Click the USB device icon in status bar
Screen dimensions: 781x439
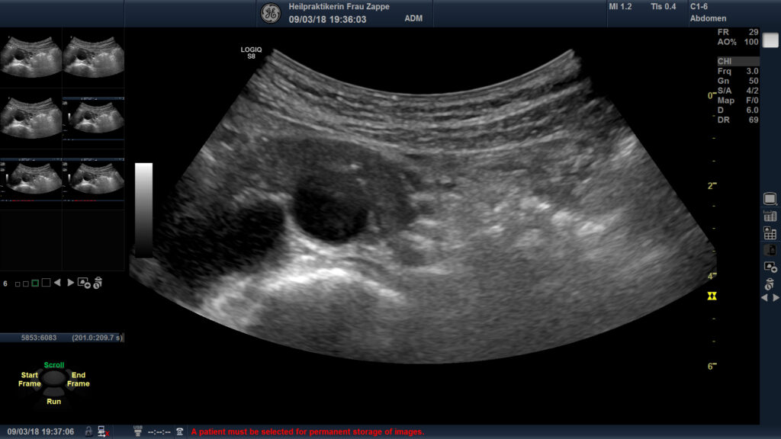point(137,431)
